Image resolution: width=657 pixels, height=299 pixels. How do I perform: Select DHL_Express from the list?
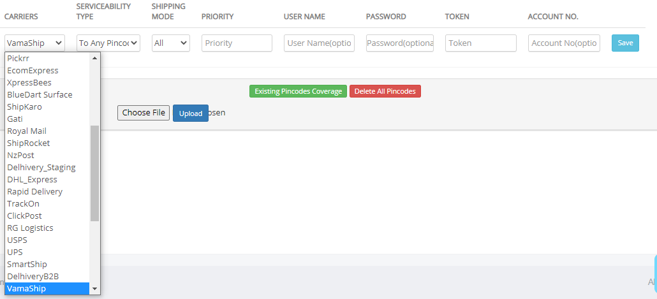pyautogui.click(x=47, y=180)
